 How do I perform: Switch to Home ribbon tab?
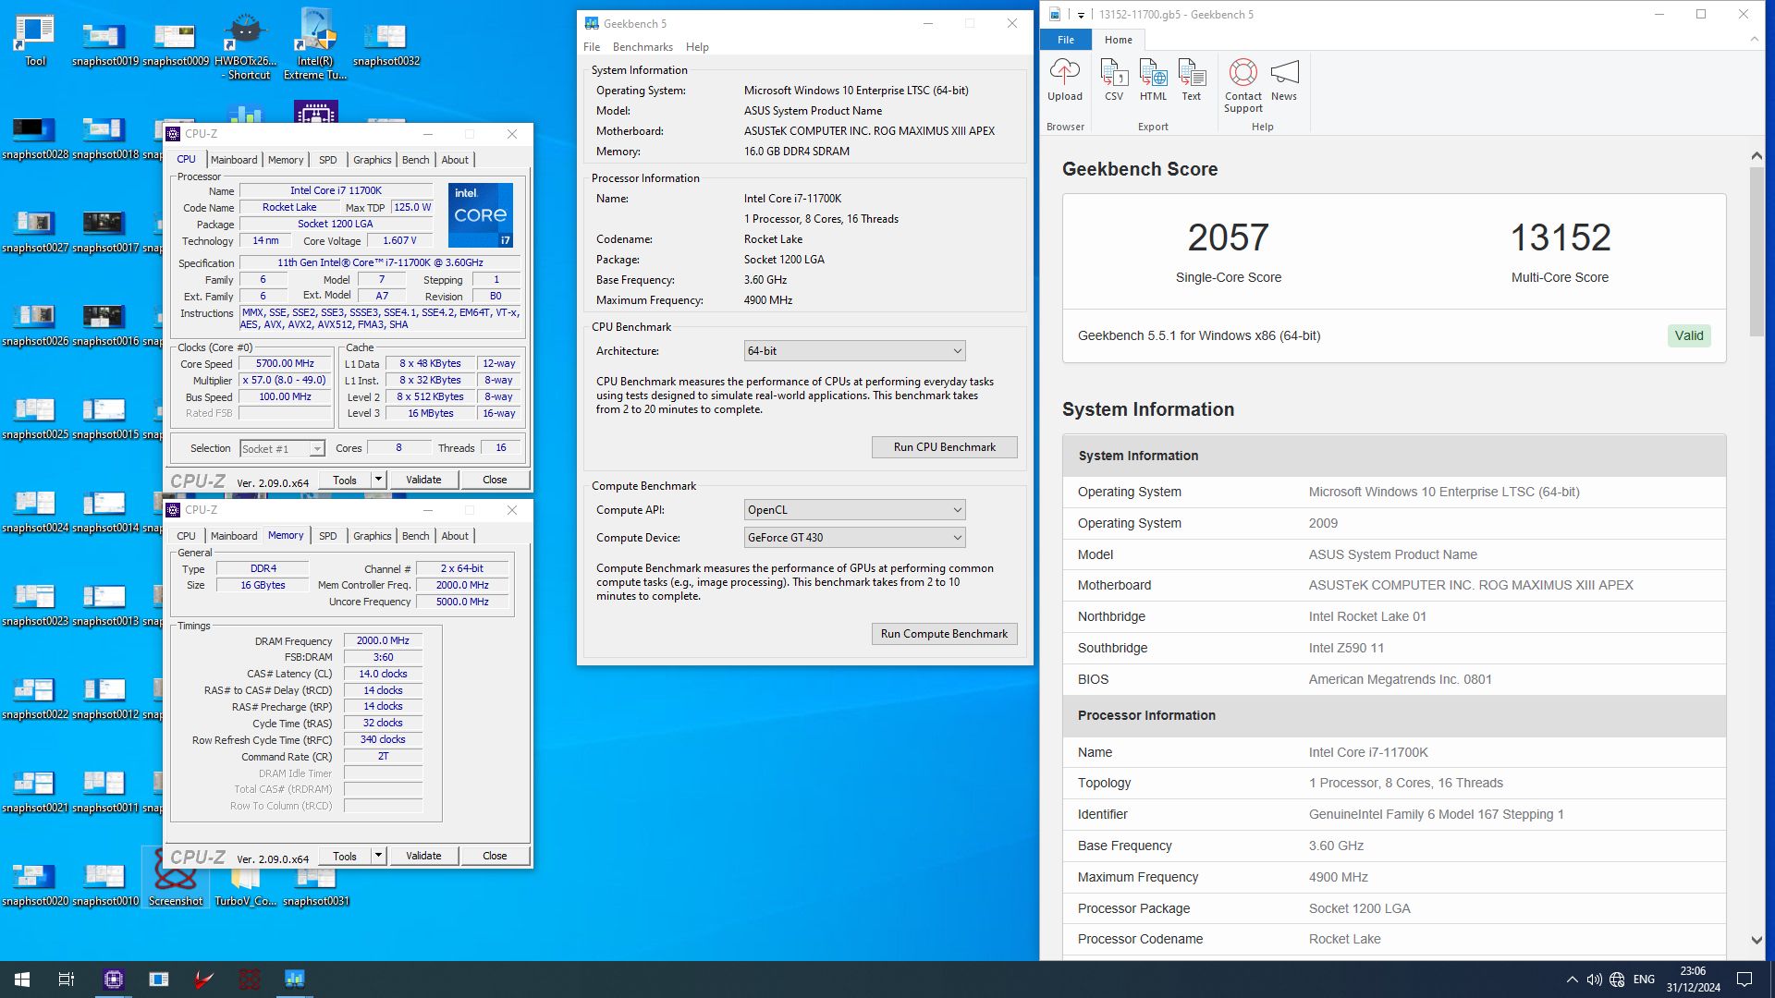coord(1118,40)
